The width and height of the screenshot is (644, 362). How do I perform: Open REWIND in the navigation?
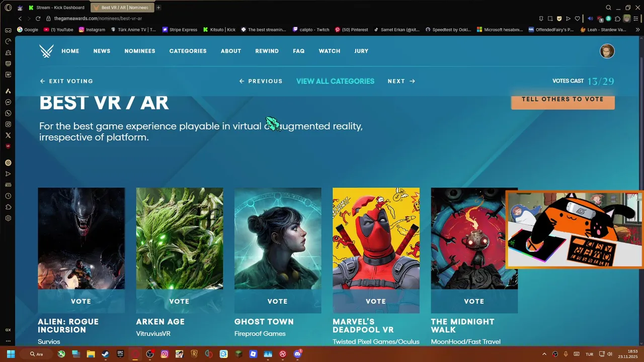pos(267,51)
